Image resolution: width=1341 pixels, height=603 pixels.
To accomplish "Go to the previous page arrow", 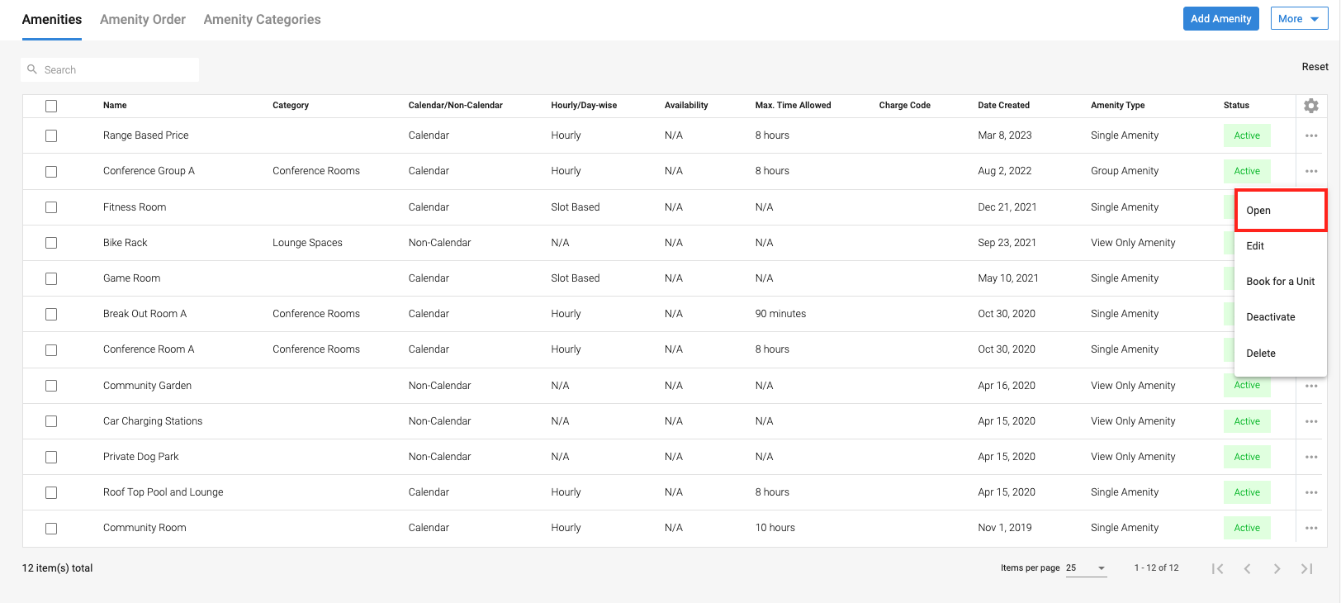I will coord(1247,568).
